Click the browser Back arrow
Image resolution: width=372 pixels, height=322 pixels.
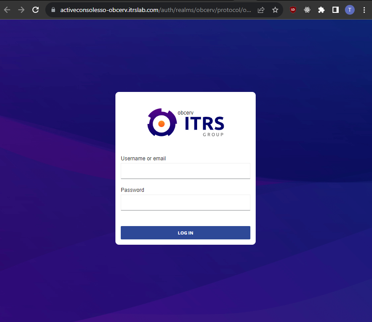click(x=7, y=10)
